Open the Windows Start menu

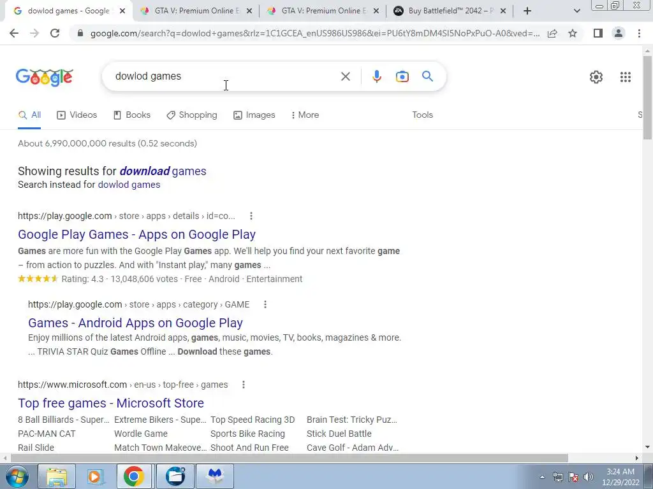point(17,476)
